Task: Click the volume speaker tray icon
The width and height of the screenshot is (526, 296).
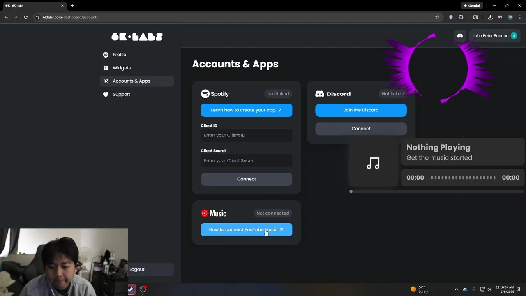Action: (489, 289)
